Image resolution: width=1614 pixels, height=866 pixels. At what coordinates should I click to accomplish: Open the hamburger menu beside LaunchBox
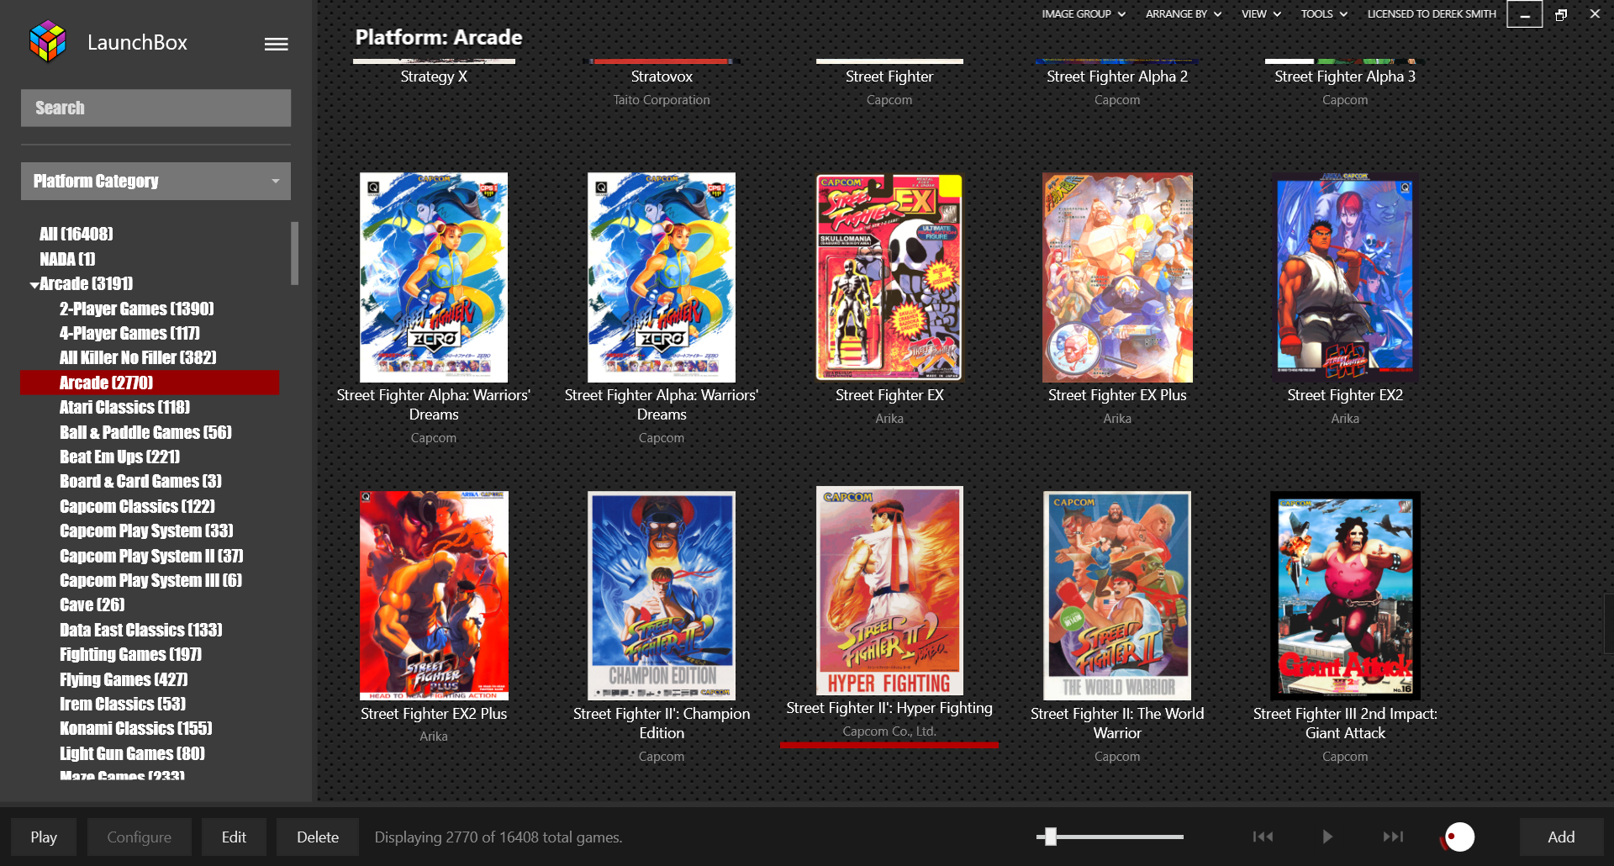click(277, 44)
